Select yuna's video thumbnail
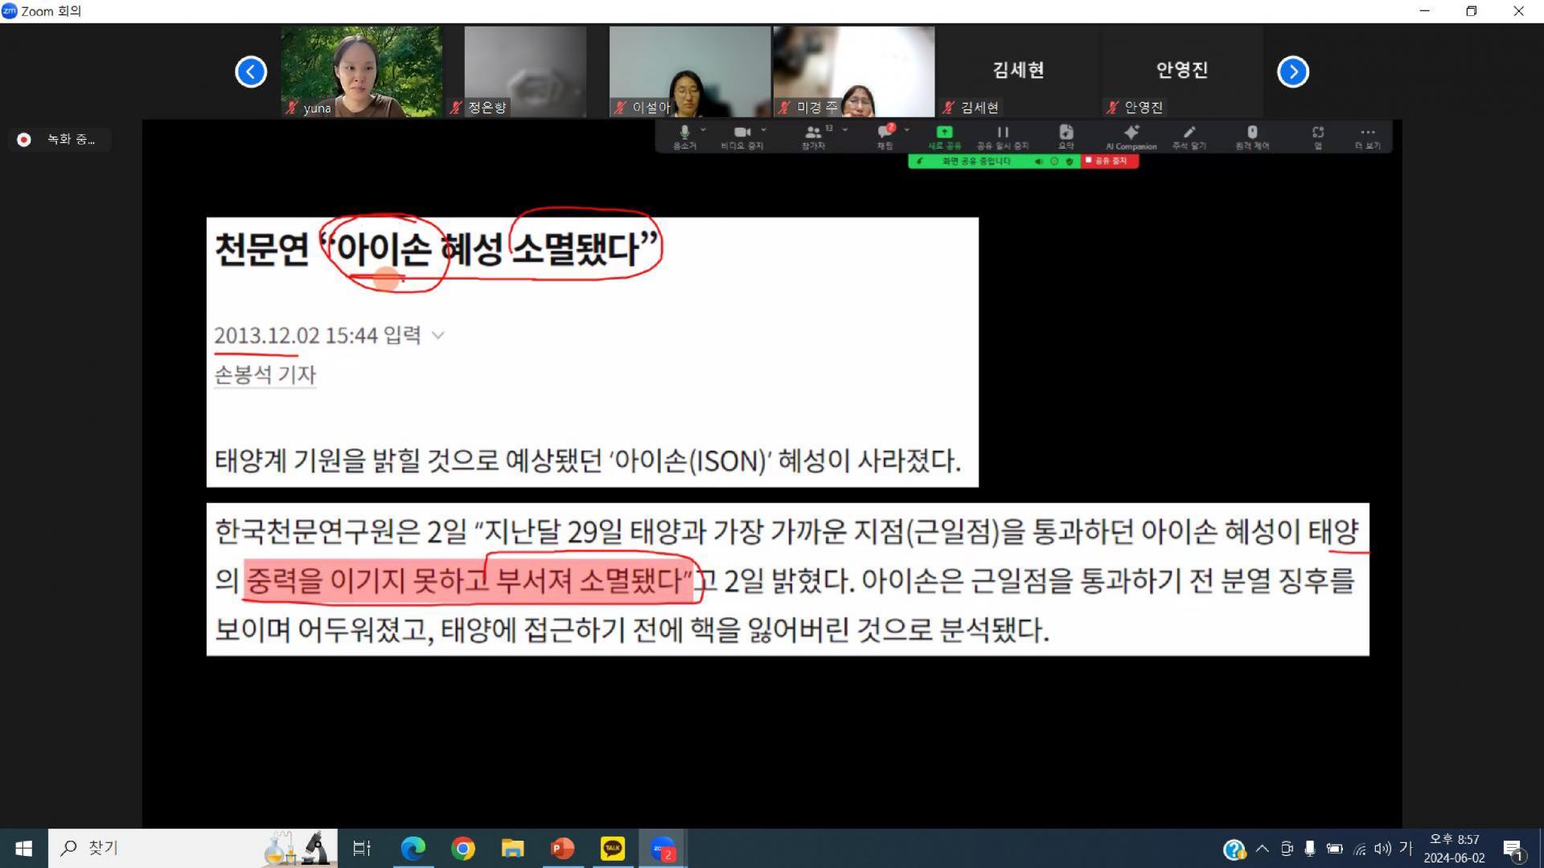The image size is (1544, 868). pyautogui.click(x=361, y=72)
